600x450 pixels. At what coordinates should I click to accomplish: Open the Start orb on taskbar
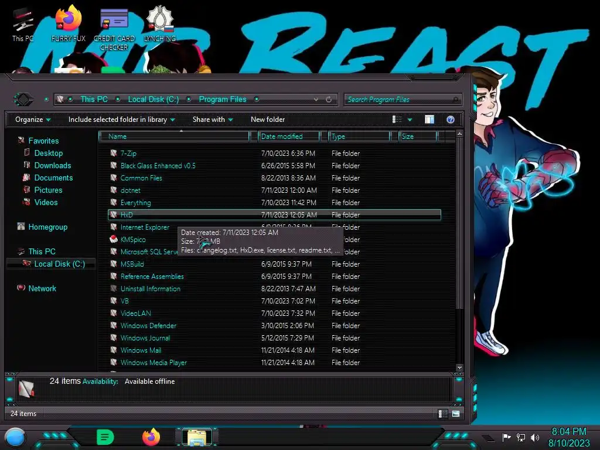click(x=15, y=437)
